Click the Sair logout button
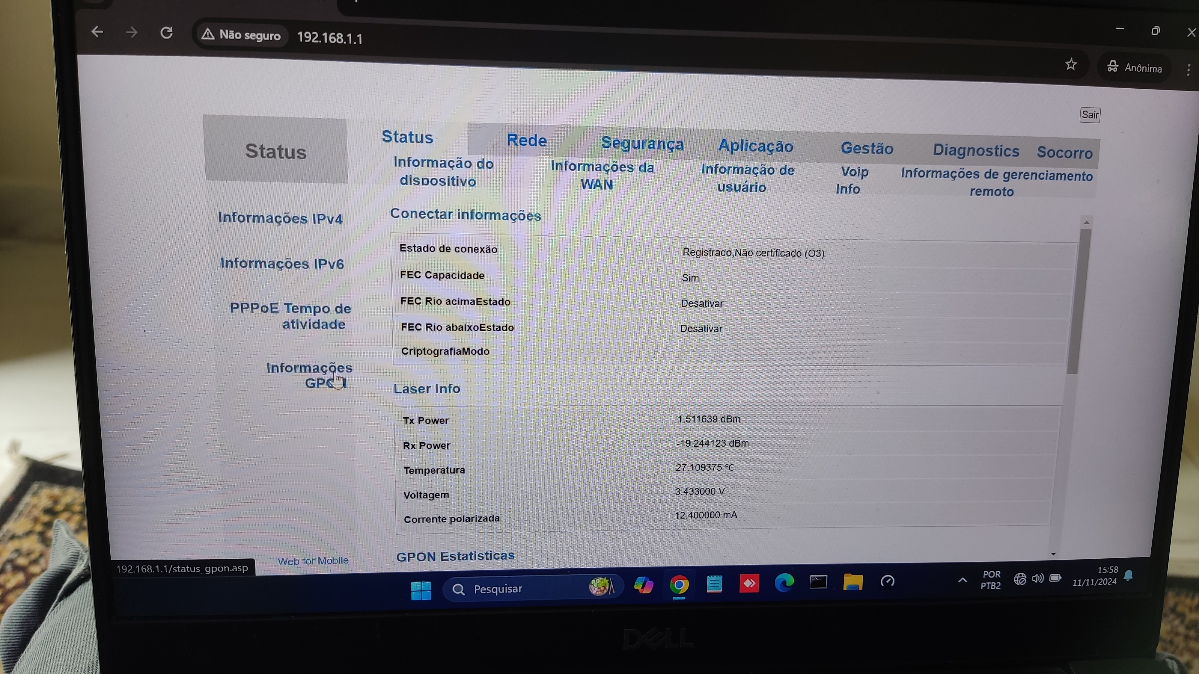1199x674 pixels. point(1090,115)
